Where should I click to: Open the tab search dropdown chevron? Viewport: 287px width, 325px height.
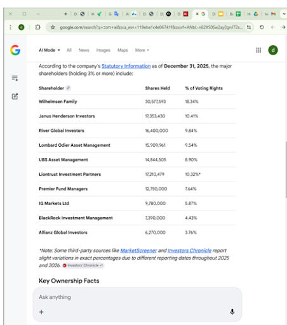(x=284, y=14)
